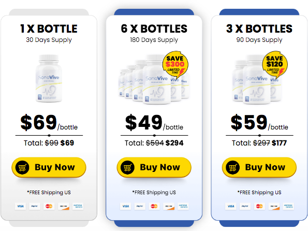Click the Mastercard icon under the 6 bottles offer
308x231 pixels.
154,206
